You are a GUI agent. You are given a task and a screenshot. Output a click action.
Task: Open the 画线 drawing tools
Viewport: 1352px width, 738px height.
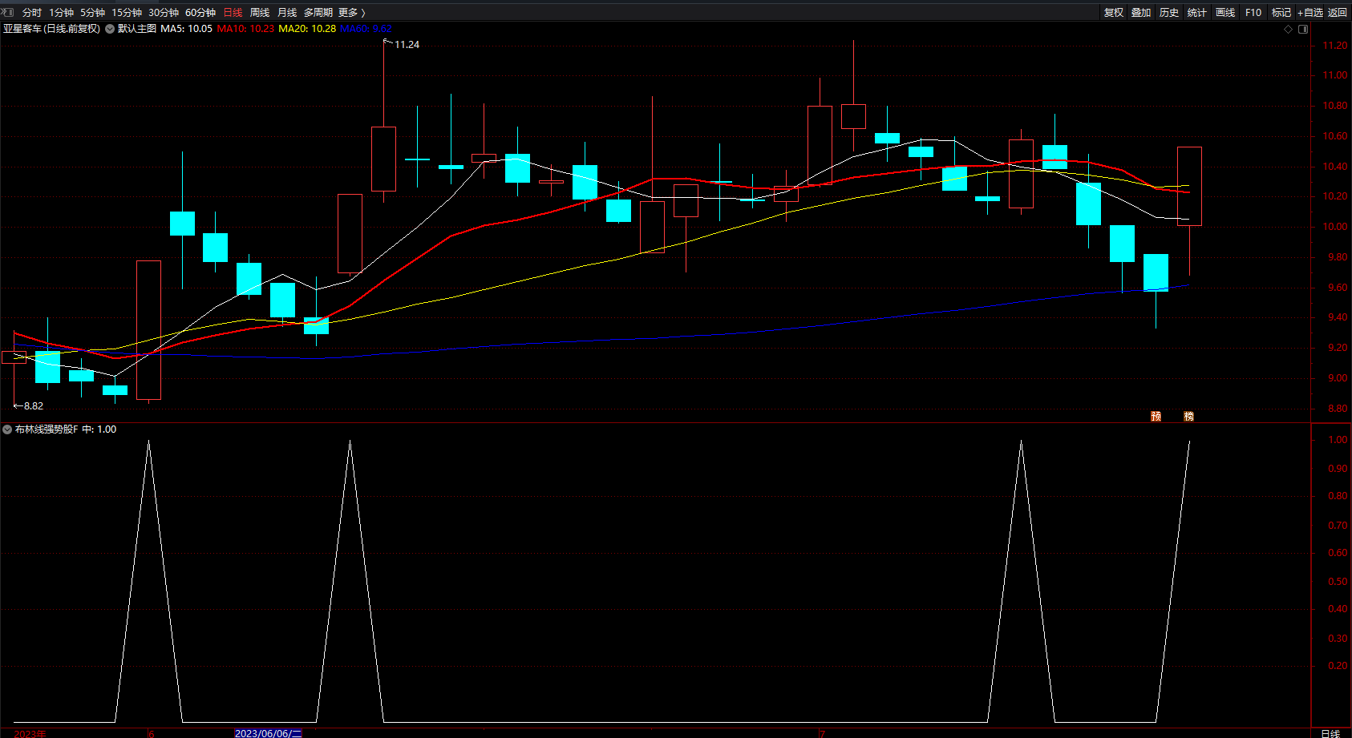click(x=1224, y=12)
